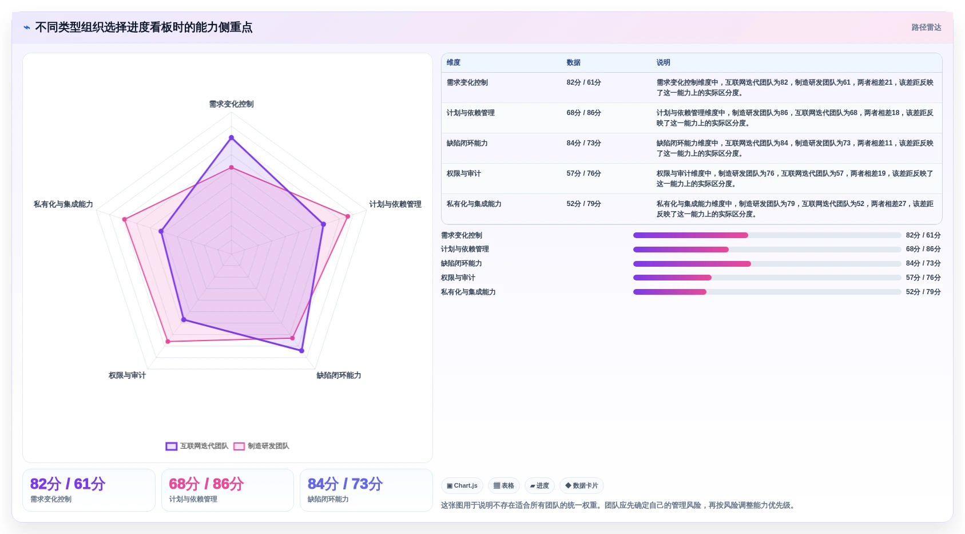The height and width of the screenshot is (534, 965).
Task: Click the purple radar point on 需求变化控制 axis
Action: pos(232,137)
